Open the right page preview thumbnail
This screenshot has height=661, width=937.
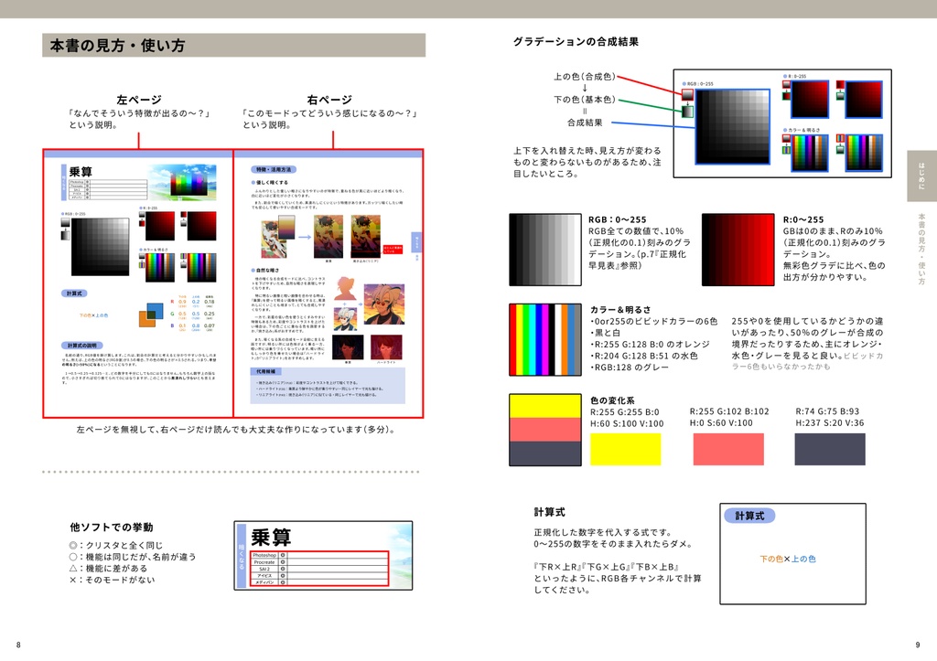[x=328, y=283]
